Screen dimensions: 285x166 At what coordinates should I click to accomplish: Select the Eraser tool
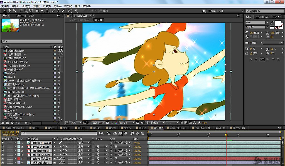coord(63,11)
